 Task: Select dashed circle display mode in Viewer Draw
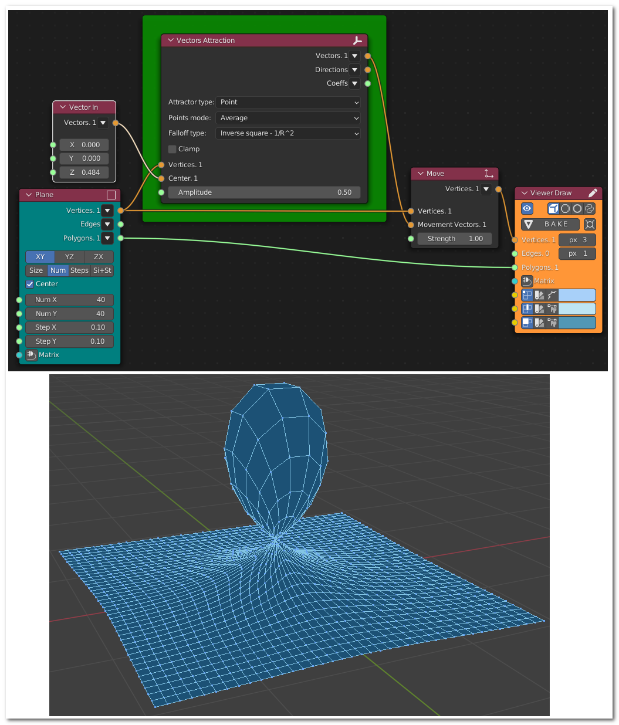(566, 208)
